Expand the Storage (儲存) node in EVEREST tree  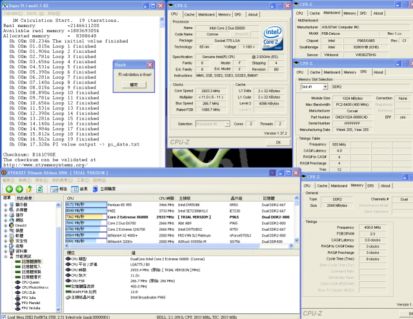pos(6,215)
